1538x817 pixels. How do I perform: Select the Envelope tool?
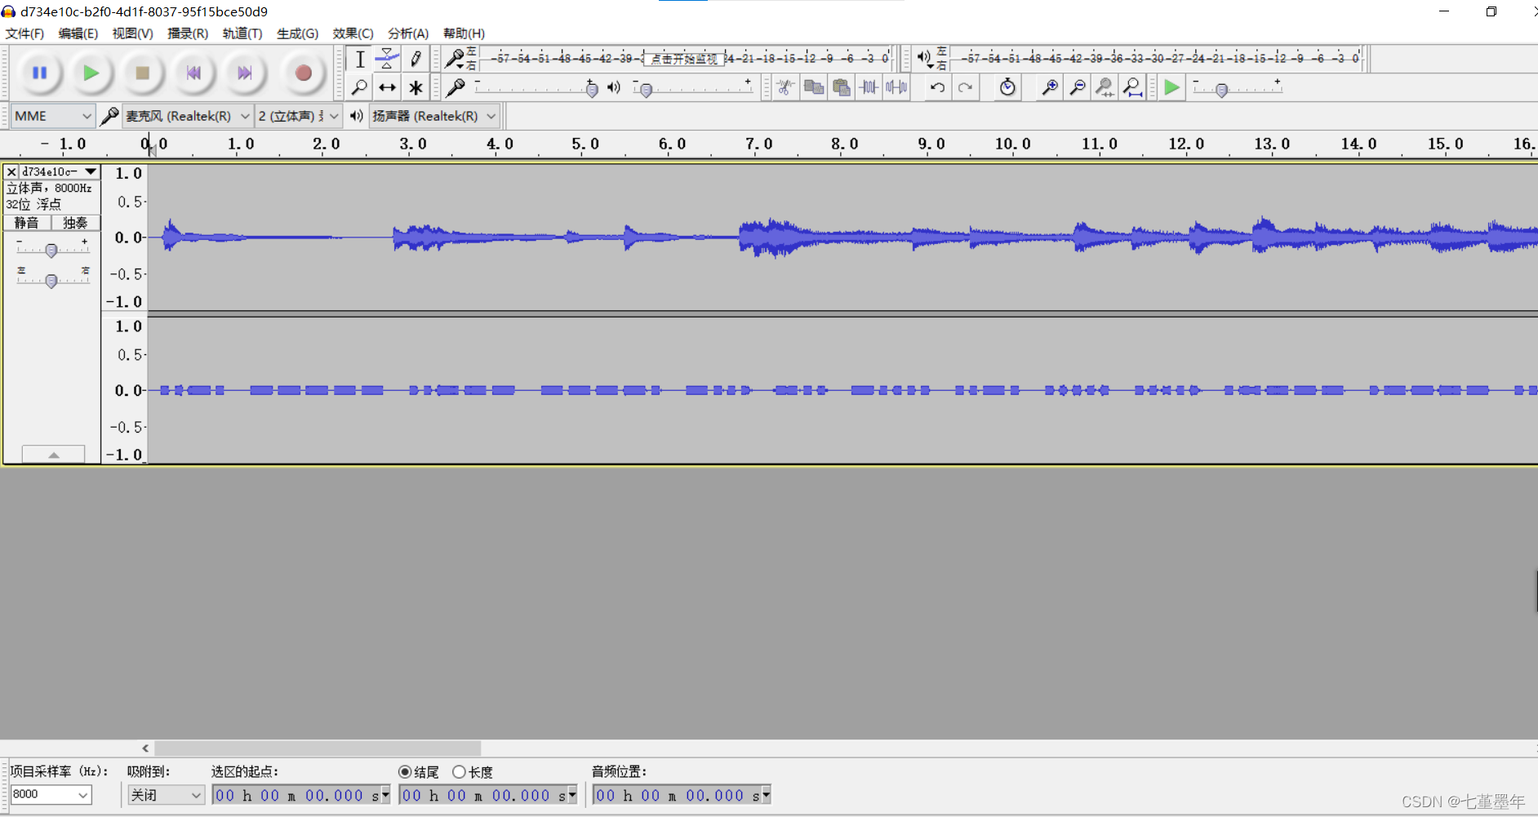[387, 59]
